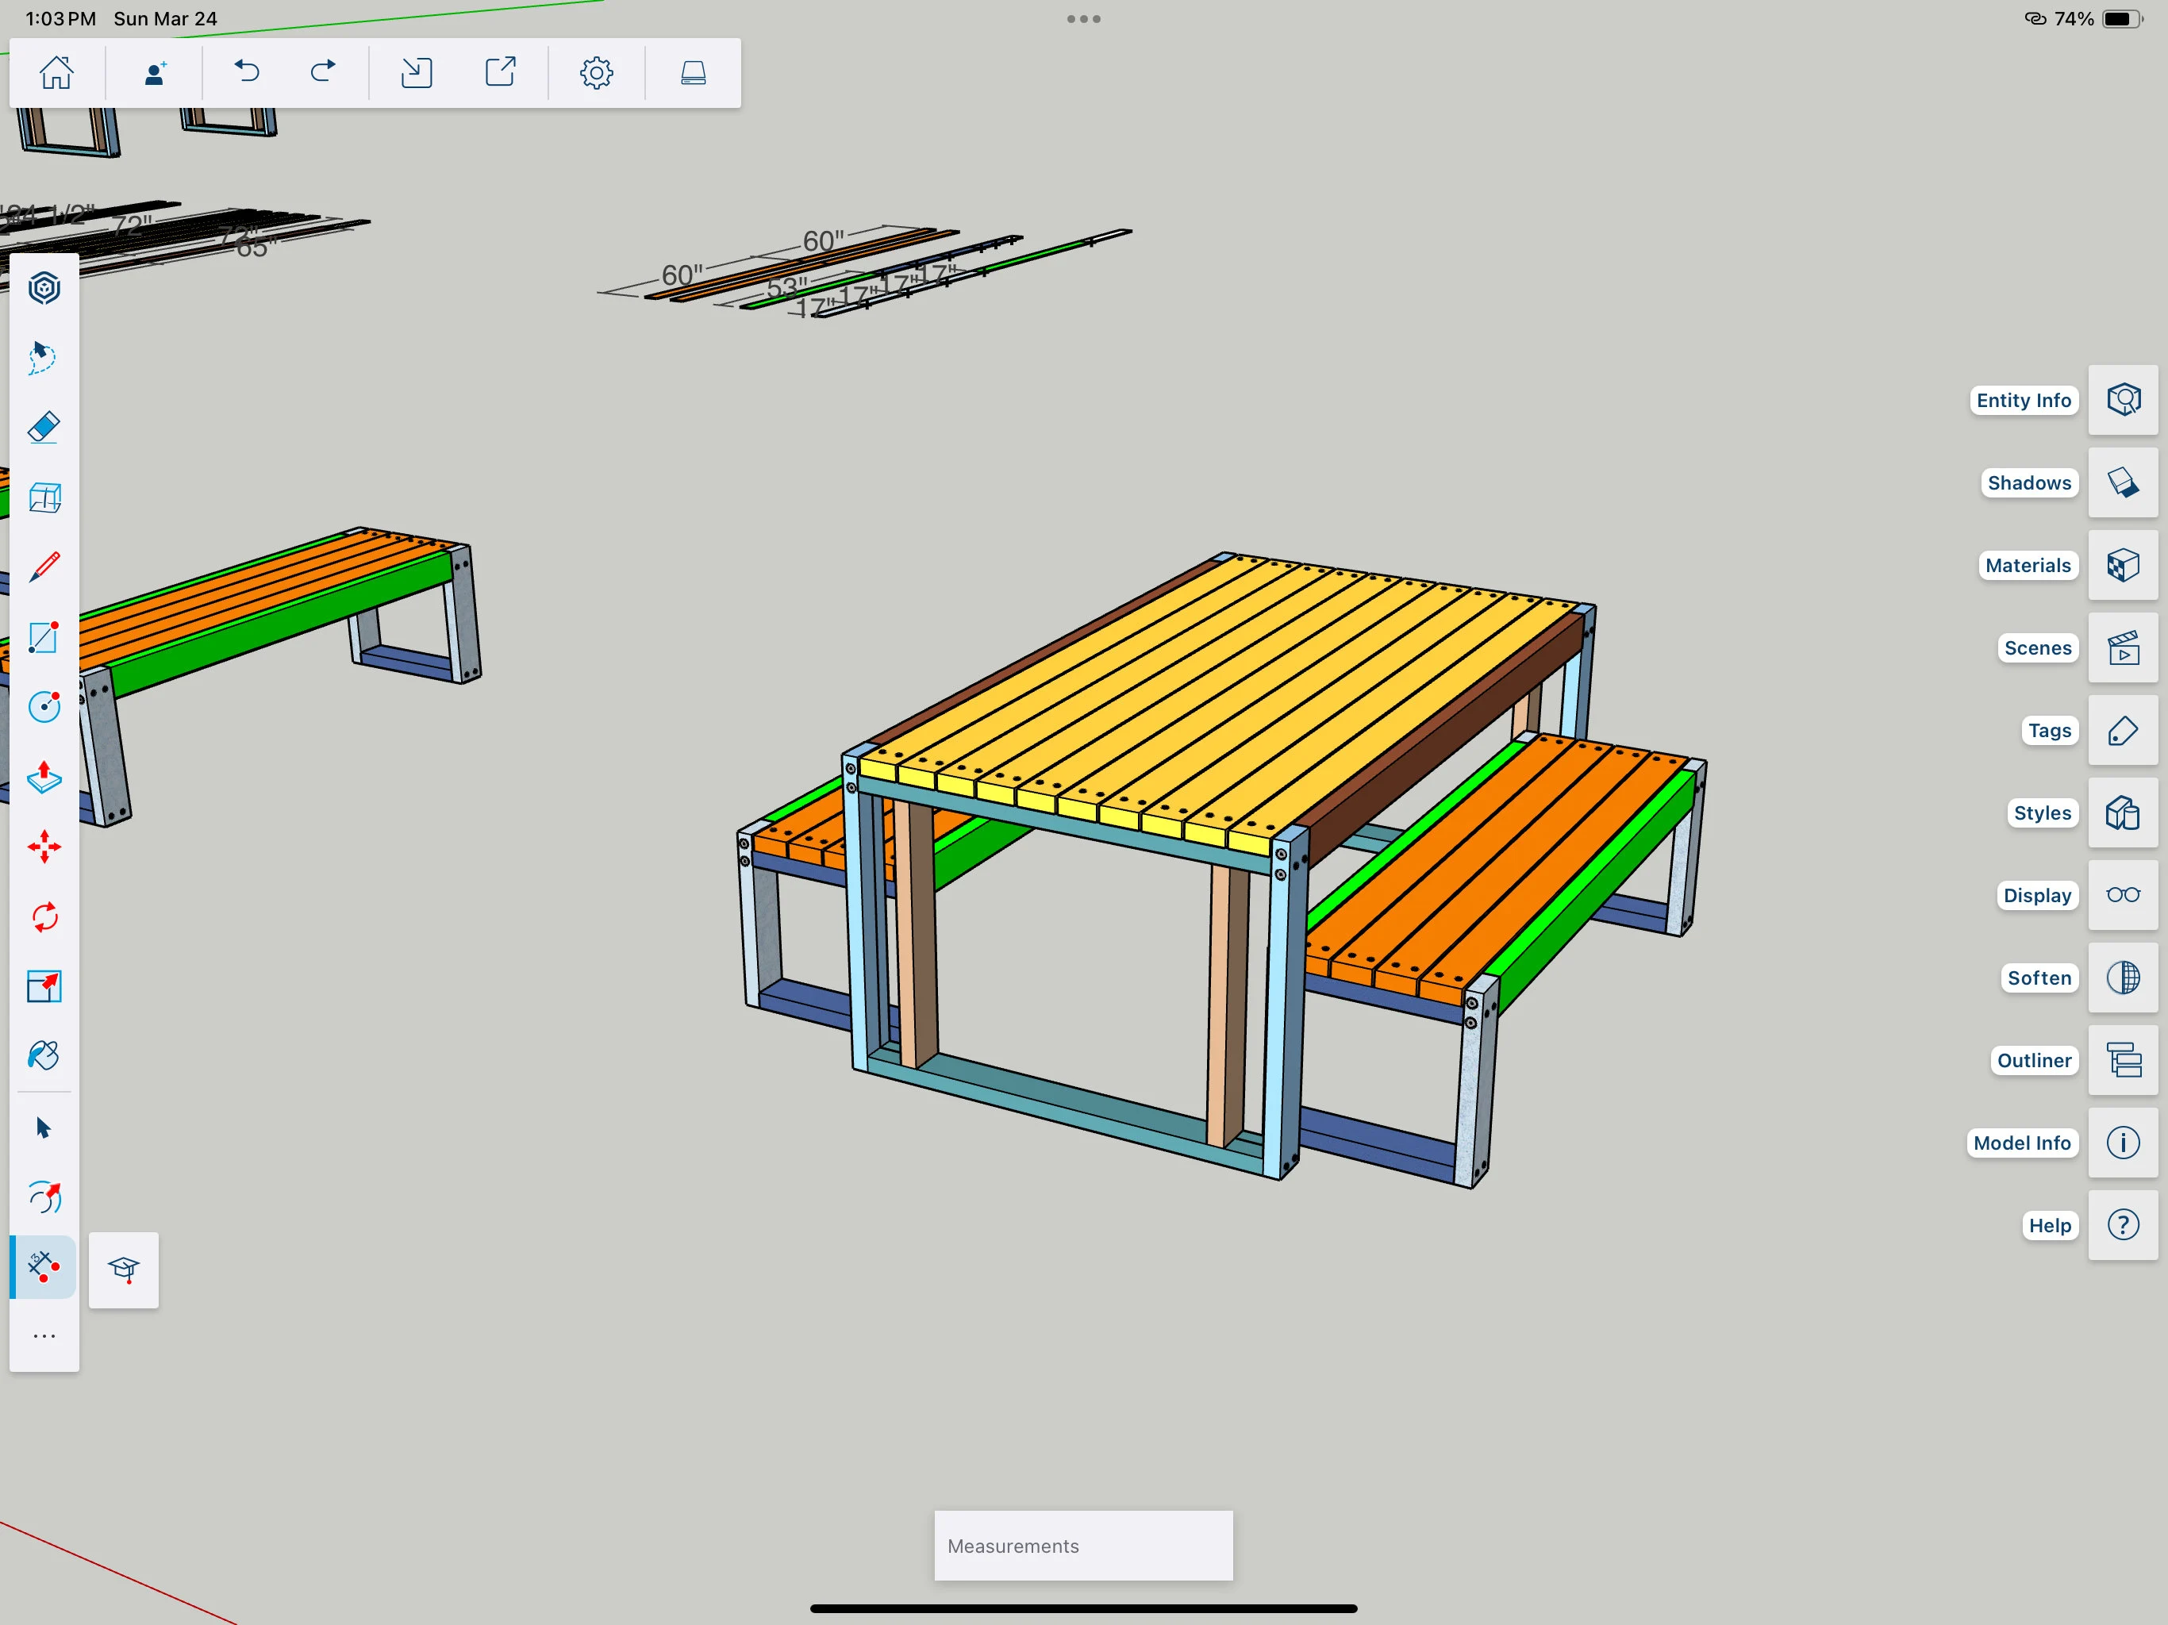Expand the Outliner panel

pyautogui.click(x=2123, y=1061)
